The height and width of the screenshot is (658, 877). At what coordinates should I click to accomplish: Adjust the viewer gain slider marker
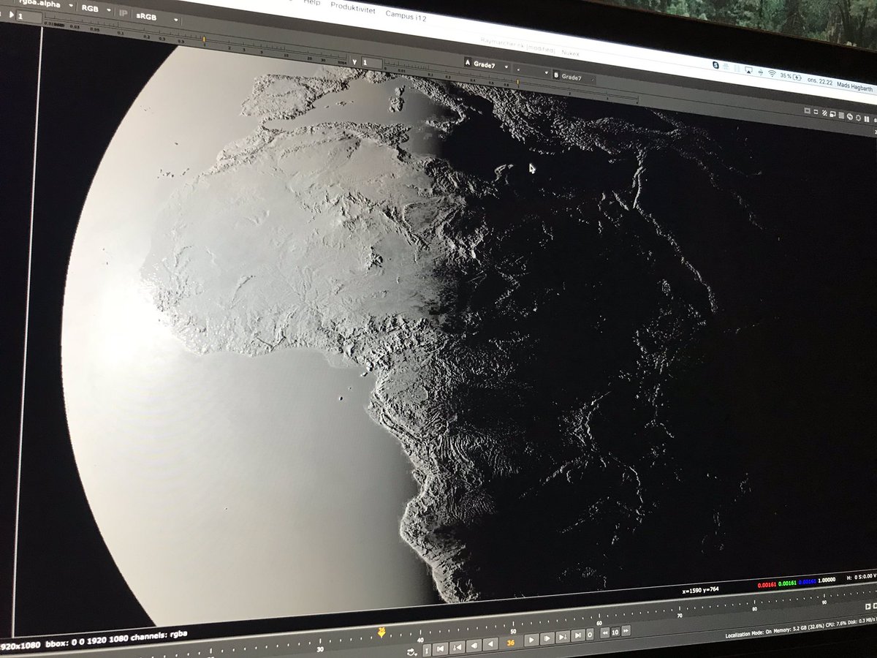pyautogui.click(x=204, y=39)
